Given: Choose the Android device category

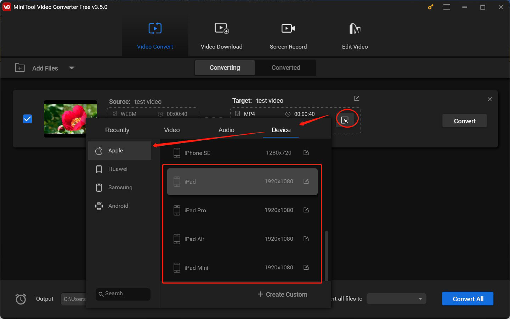Looking at the screenshot, I should (120, 206).
